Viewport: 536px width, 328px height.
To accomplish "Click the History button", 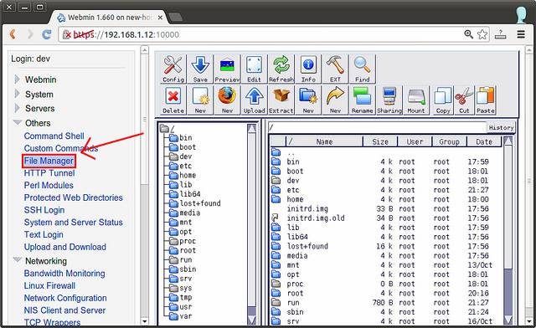I will 501,127.
